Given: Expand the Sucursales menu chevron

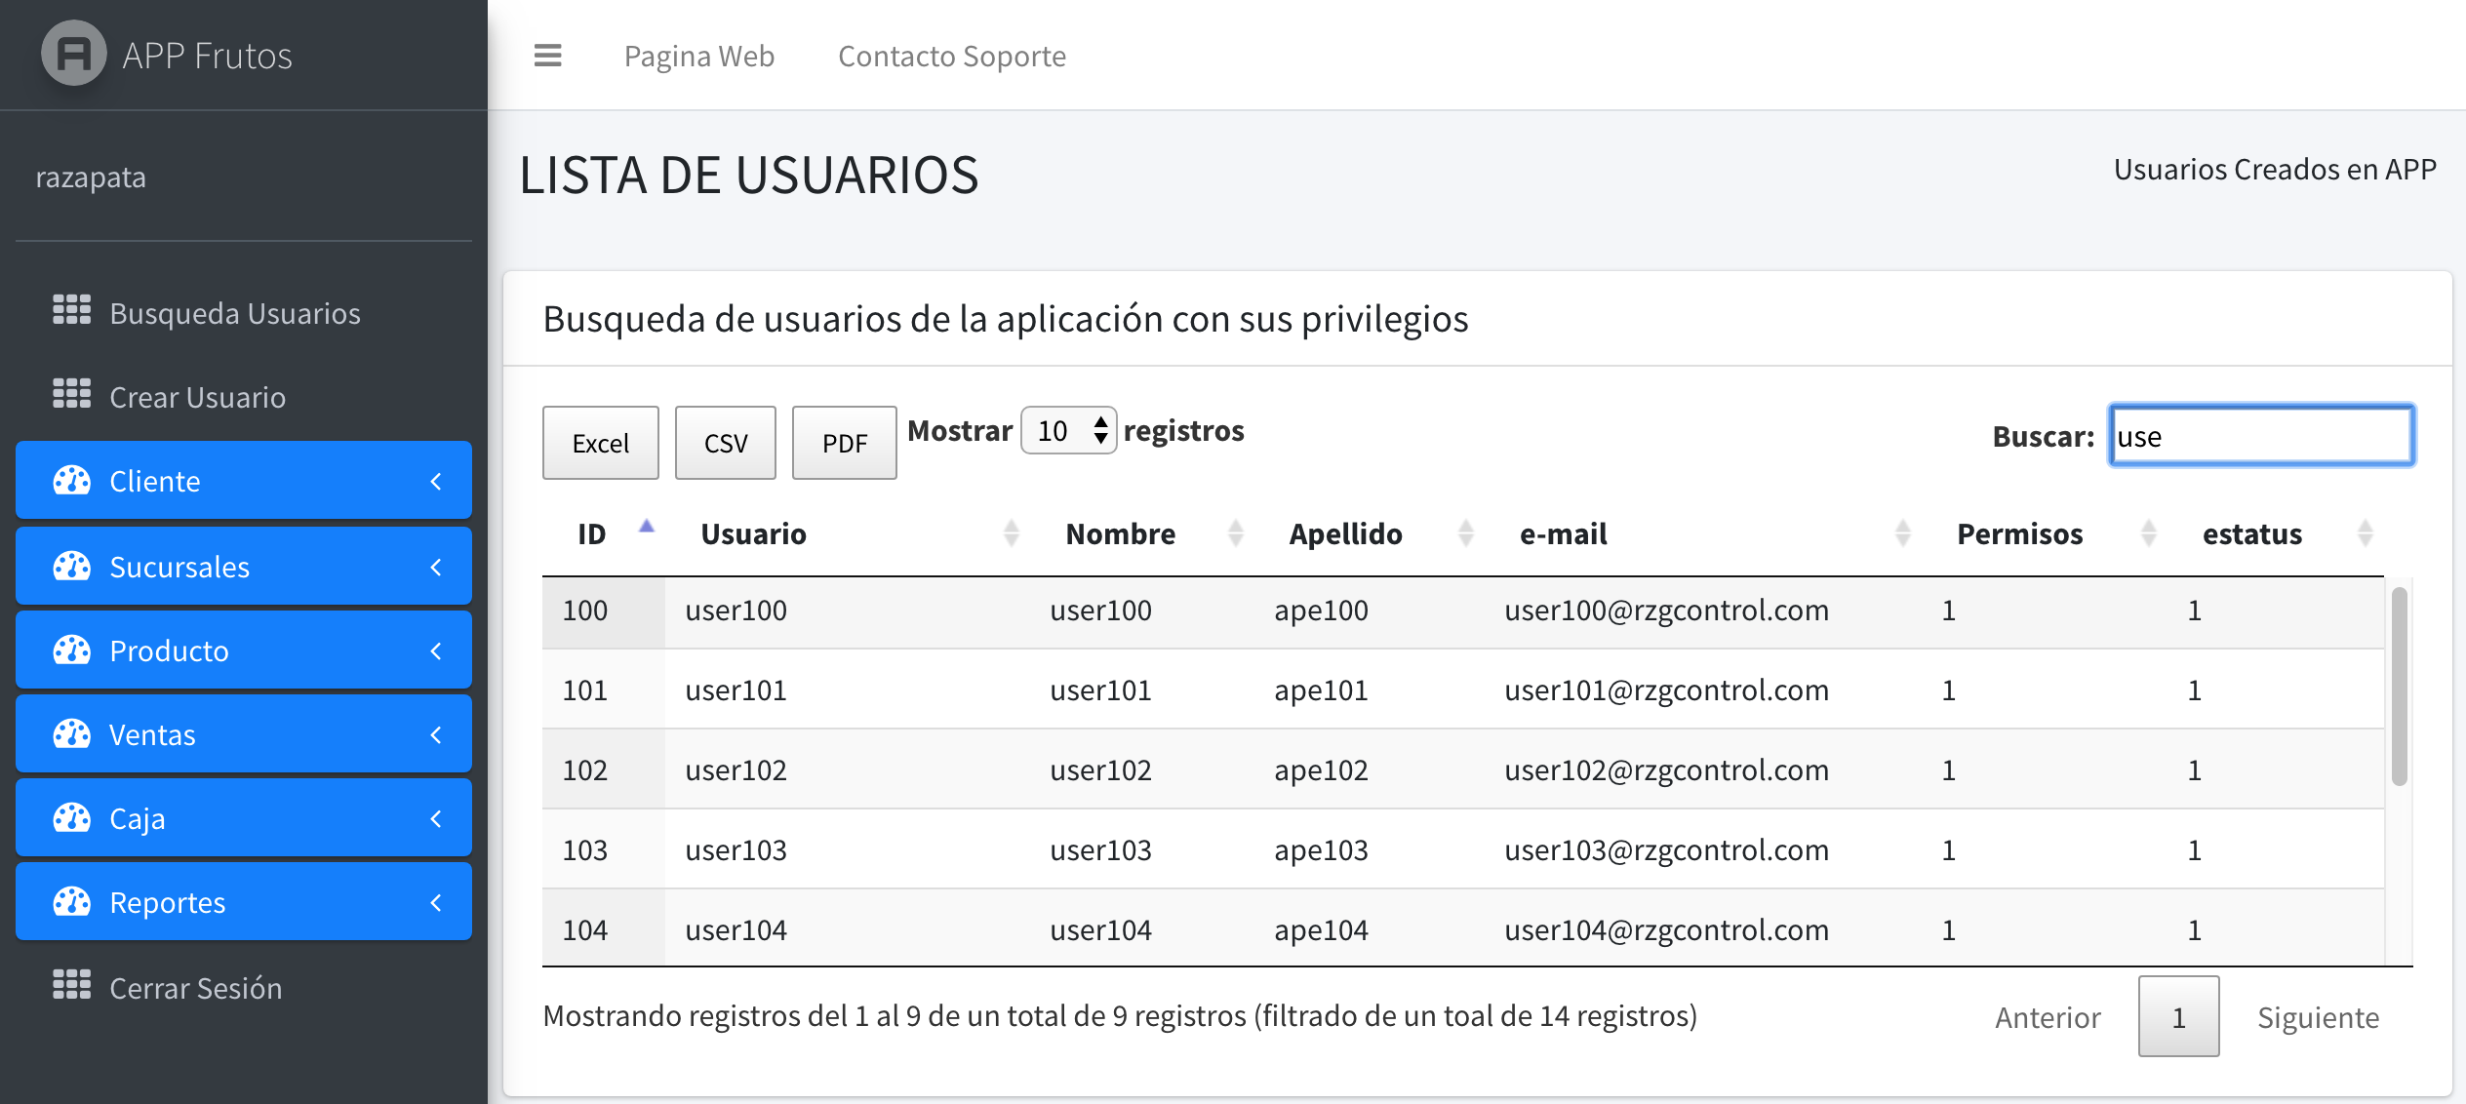Looking at the screenshot, I should point(436,566).
